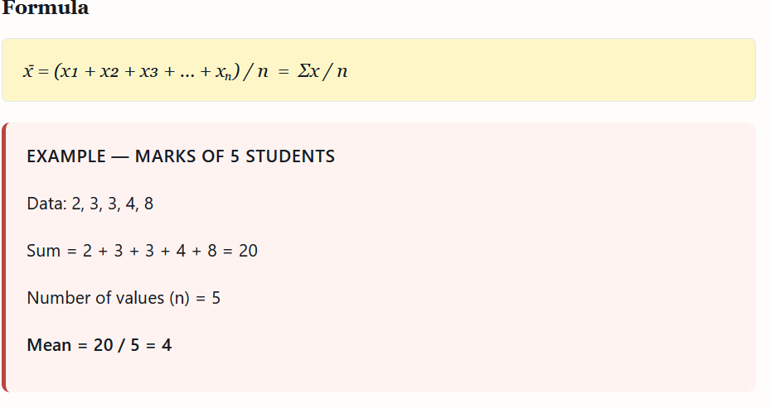
Task: Click the Data: 2, 3, 3, 4, 8 line
Action: coord(90,204)
